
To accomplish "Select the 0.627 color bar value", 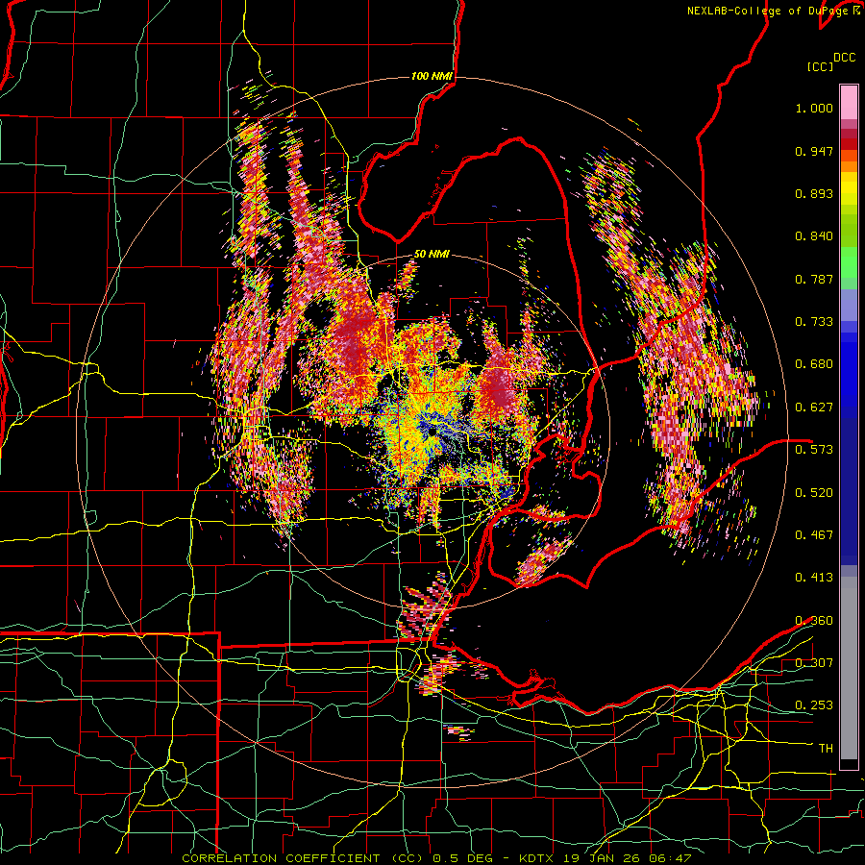I will [814, 408].
